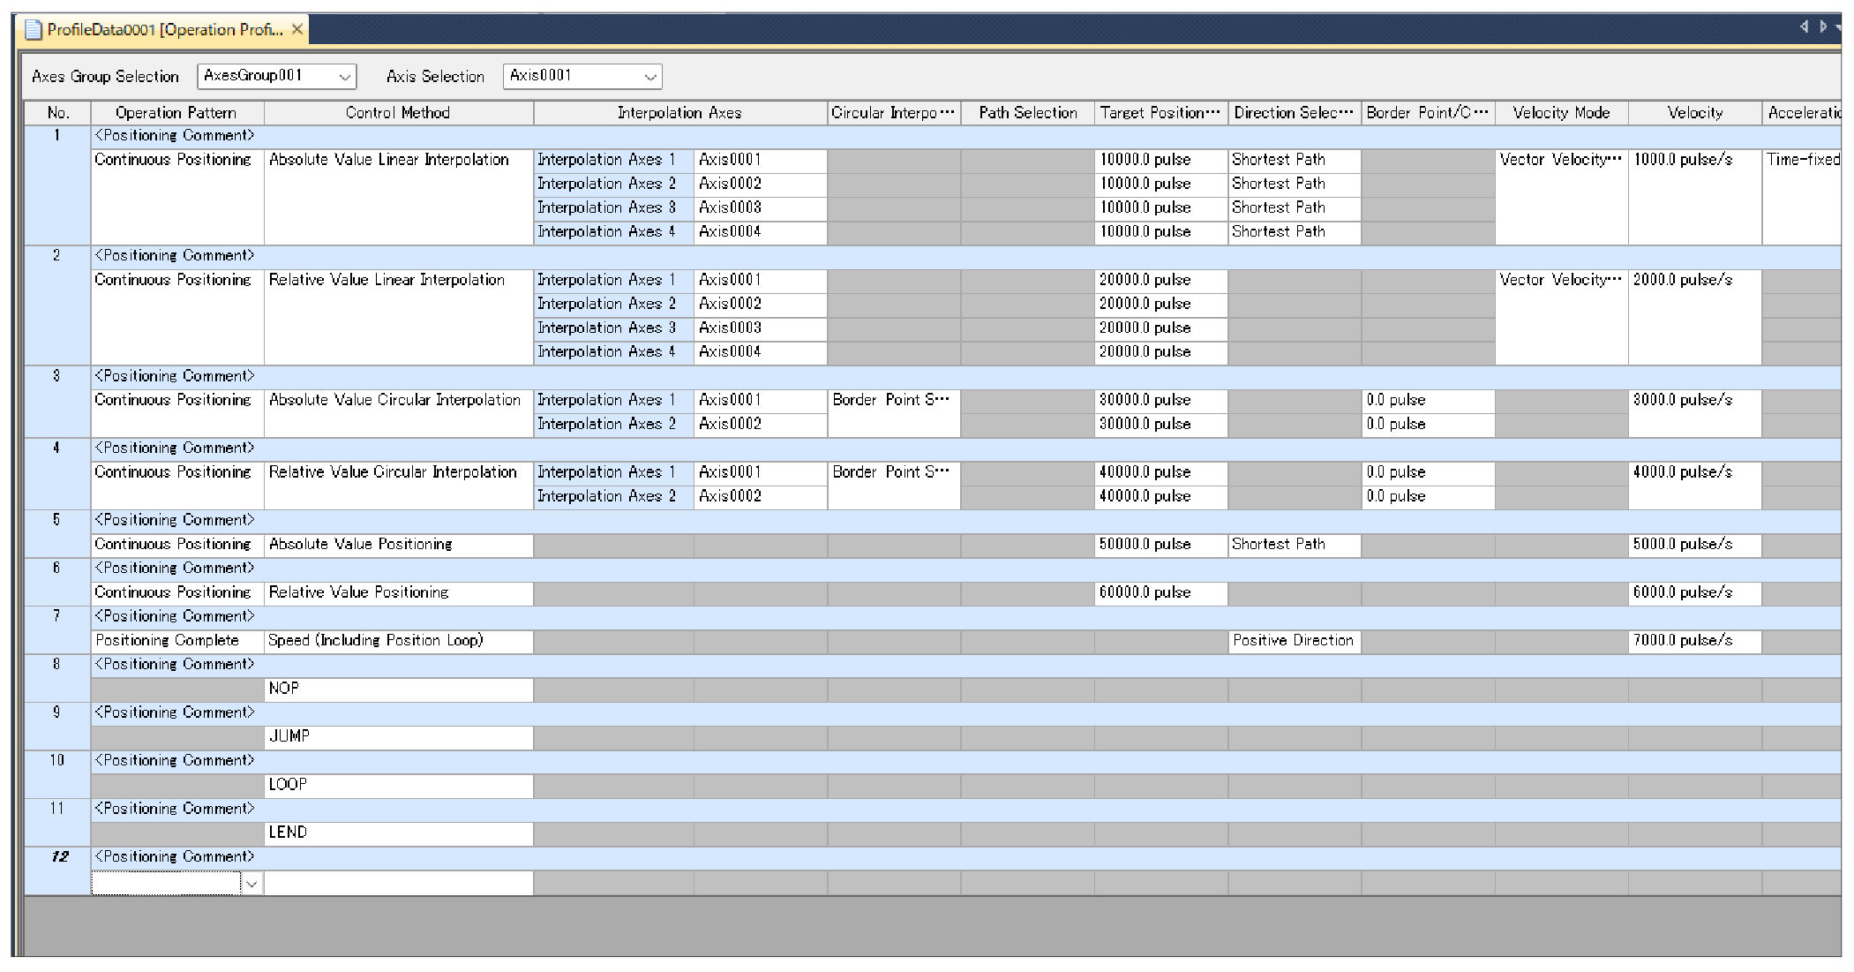Click the Control Method column header
The height and width of the screenshot is (972, 1854).
[398, 113]
